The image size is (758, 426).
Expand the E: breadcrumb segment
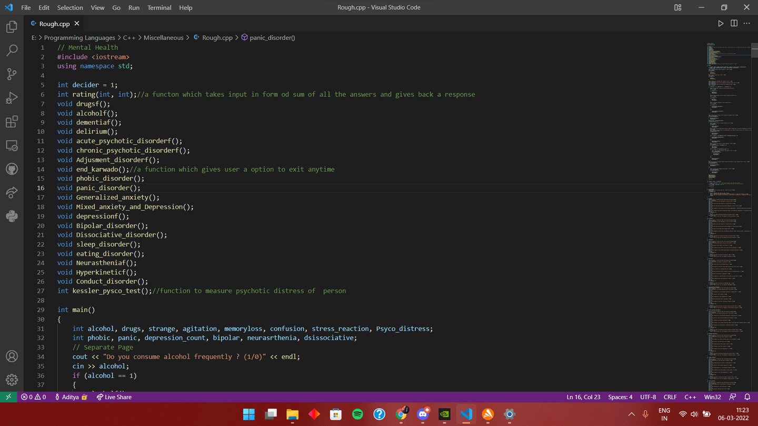34,38
